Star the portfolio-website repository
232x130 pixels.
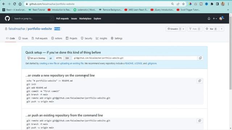click(x=211, y=29)
